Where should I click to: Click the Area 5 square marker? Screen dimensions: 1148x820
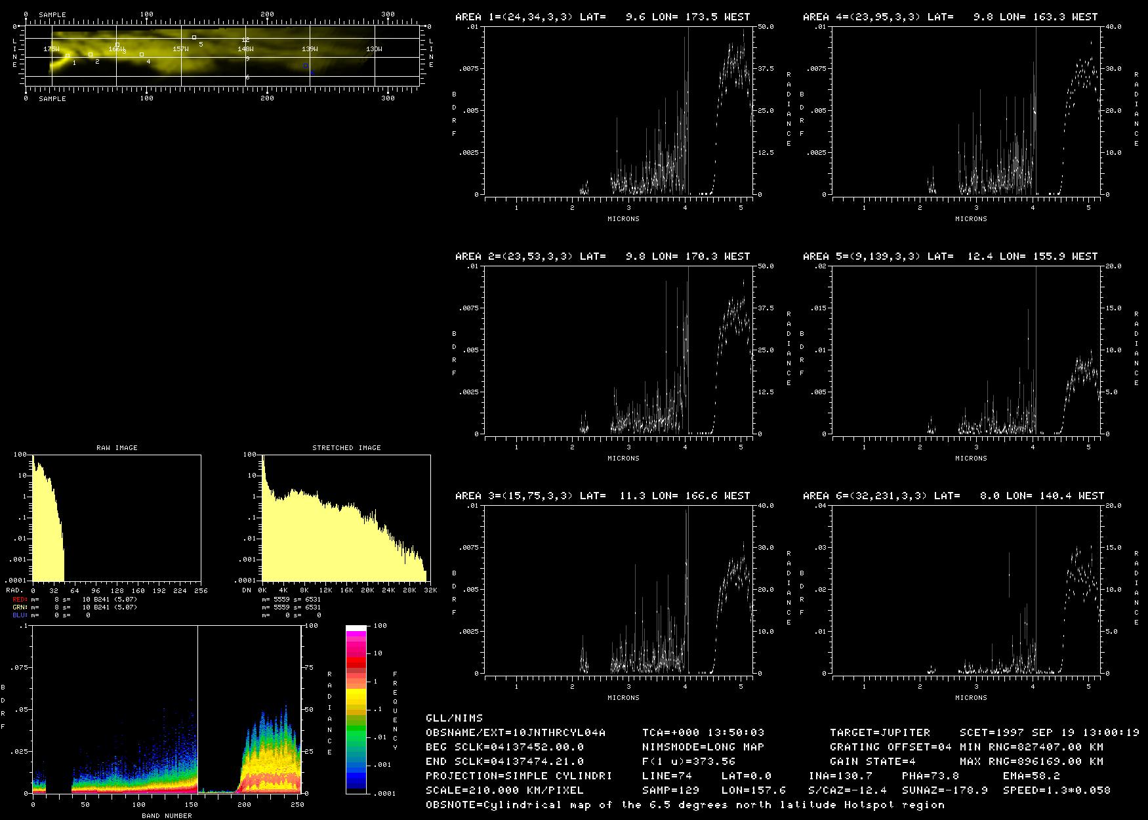point(194,37)
